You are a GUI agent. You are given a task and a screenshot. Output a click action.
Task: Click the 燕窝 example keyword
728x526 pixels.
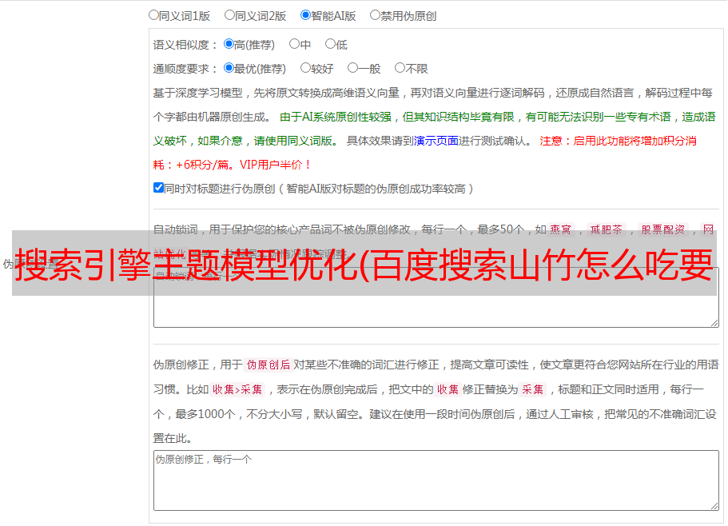pyautogui.click(x=561, y=229)
